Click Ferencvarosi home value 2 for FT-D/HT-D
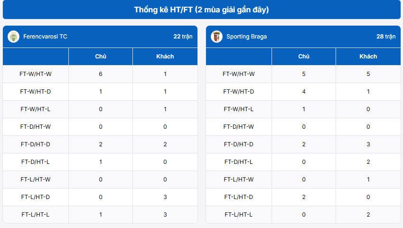403x228 pixels. click(101, 144)
